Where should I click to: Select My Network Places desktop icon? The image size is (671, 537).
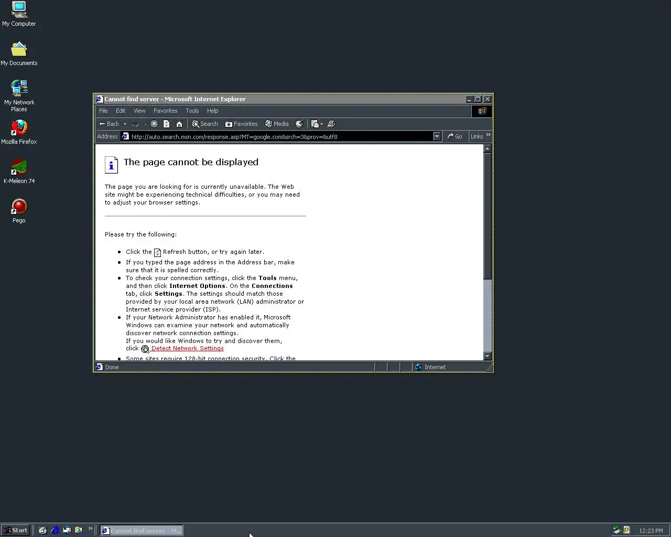click(x=19, y=95)
